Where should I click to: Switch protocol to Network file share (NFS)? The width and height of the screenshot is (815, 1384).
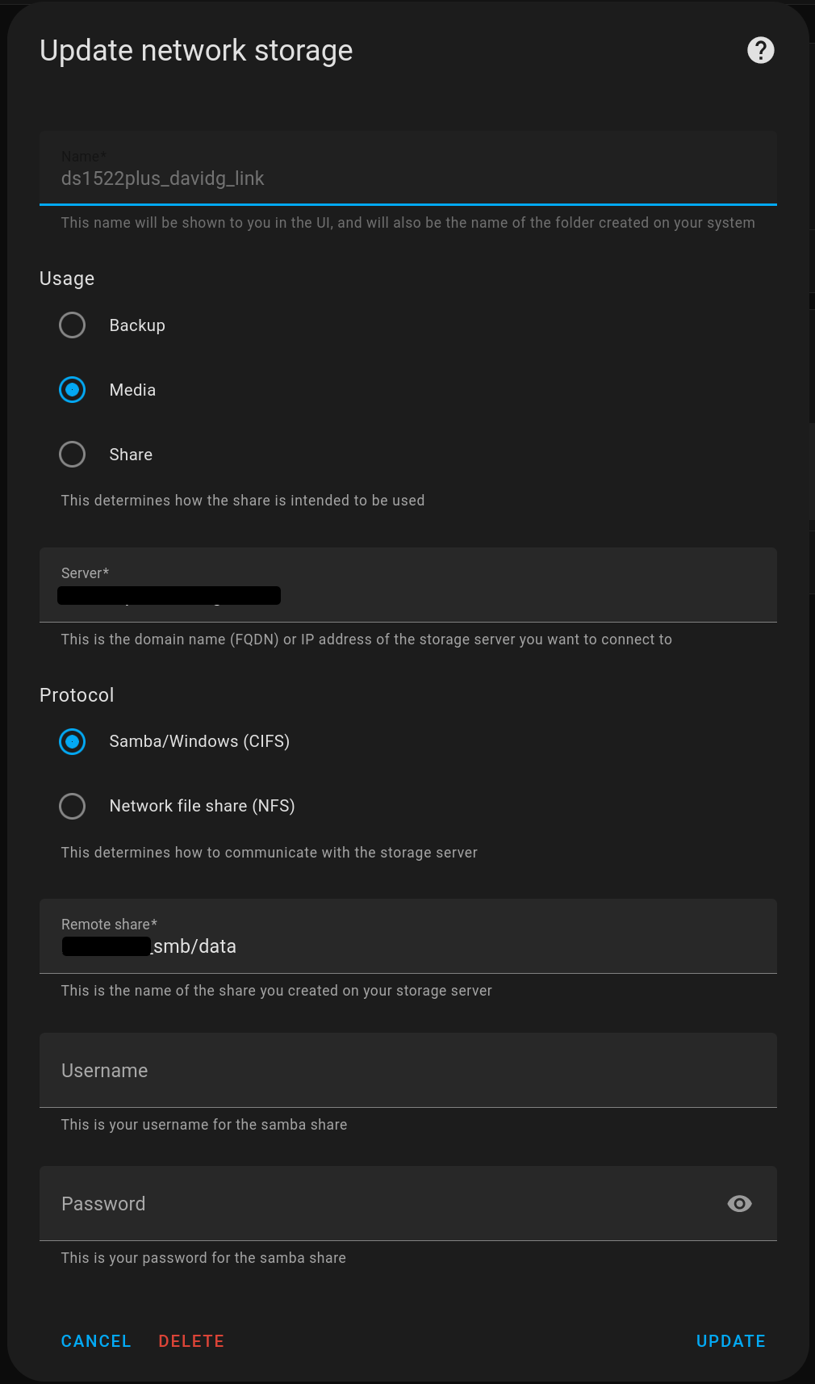73,806
